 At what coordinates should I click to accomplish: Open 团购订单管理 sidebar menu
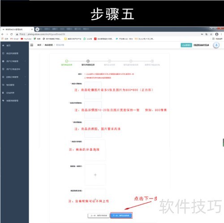coord(12,77)
